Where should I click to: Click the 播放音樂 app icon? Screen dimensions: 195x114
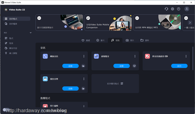[45, 79]
